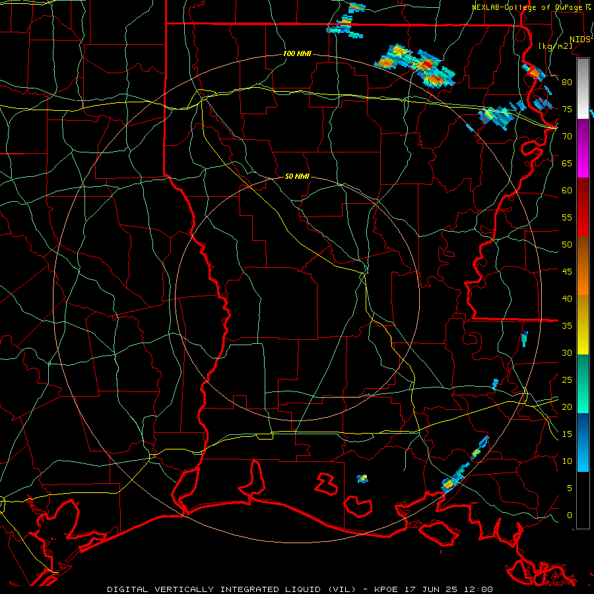Viewport: 594px width, 594px height.
Task: Select the 50 NMI range ring label
Action: (297, 176)
